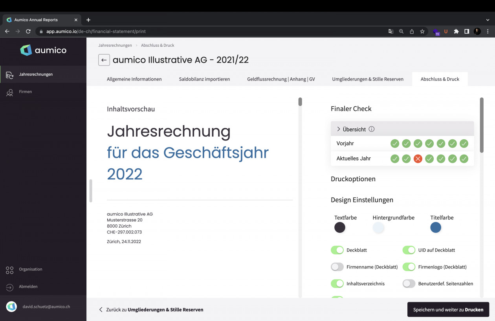Click Speichern und weiter zu Drucken
495x321 pixels.
coord(448,310)
